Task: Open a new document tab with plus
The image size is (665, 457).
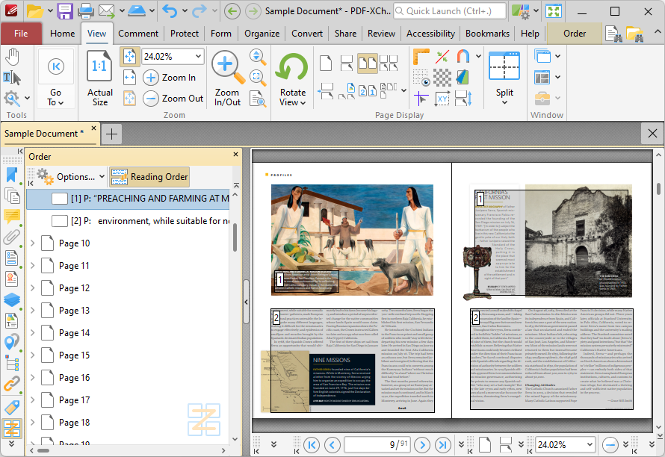Action: (x=111, y=134)
